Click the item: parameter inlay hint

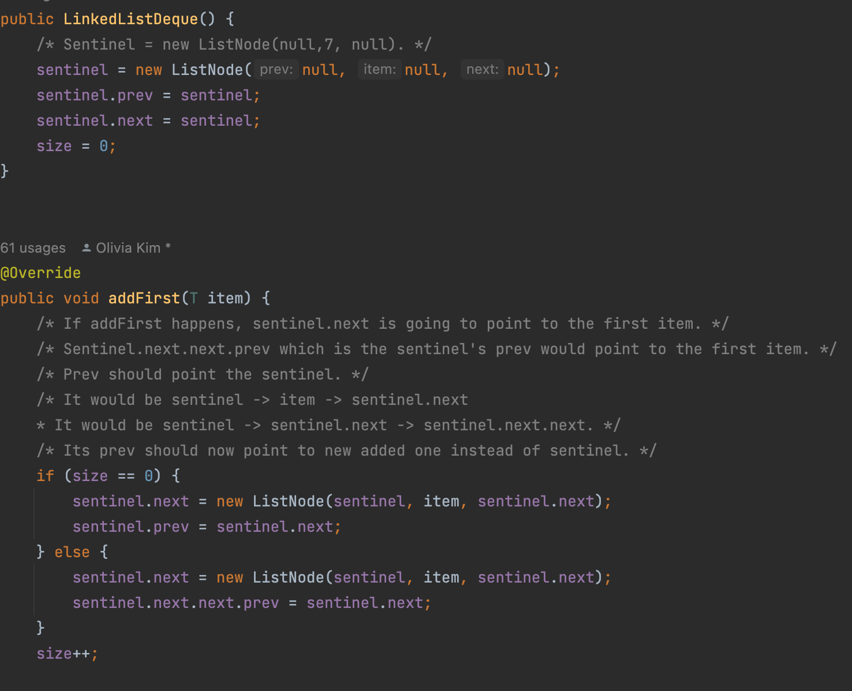(x=379, y=70)
